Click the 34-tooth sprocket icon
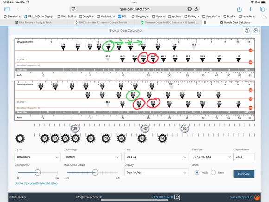Screen dimensions: 269x202 pos(162,138)
